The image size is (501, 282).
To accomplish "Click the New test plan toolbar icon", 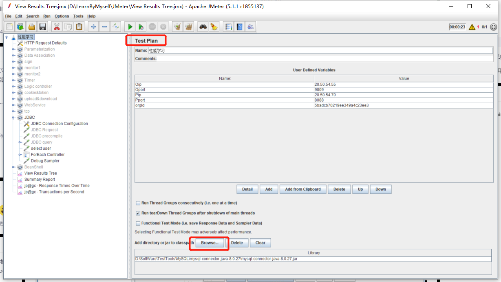I will (x=10, y=27).
